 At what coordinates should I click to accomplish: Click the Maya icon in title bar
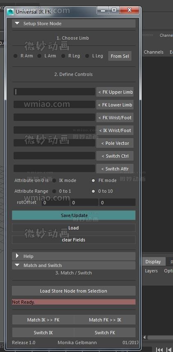(10, 12)
